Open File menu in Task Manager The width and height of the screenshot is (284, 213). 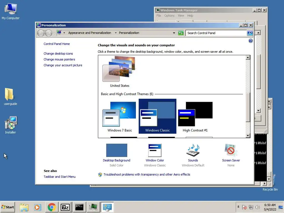(x=159, y=16)
